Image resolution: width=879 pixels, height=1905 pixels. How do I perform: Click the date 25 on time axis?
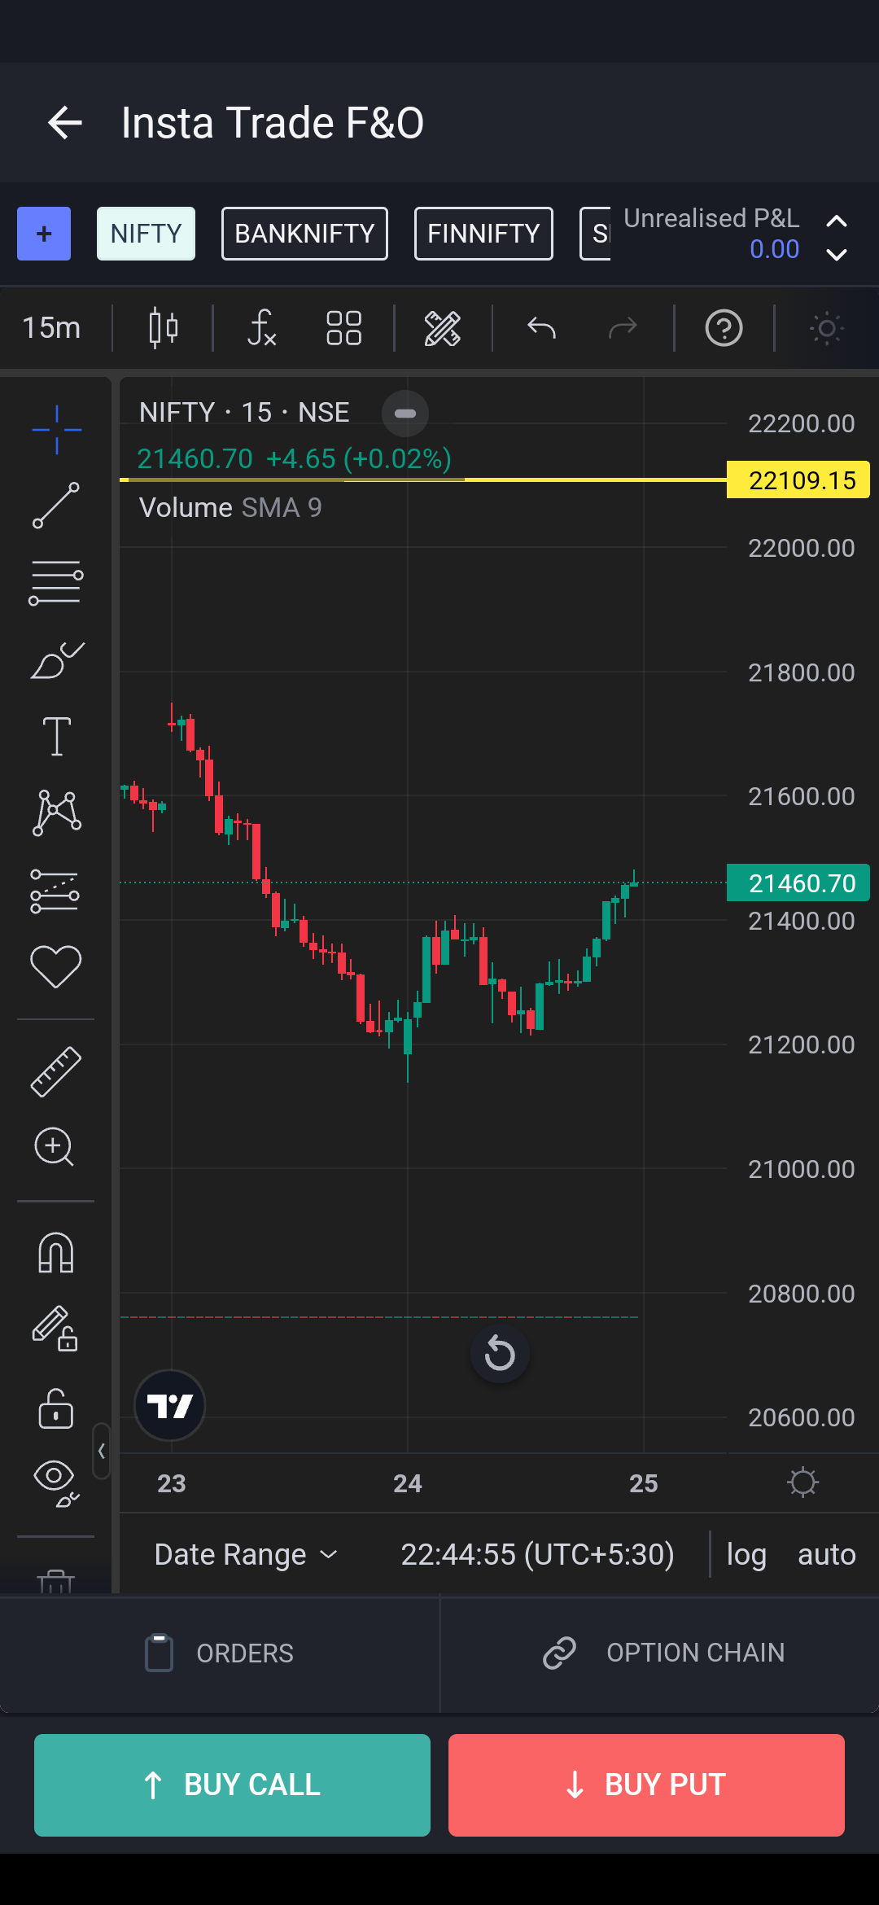644,1483
